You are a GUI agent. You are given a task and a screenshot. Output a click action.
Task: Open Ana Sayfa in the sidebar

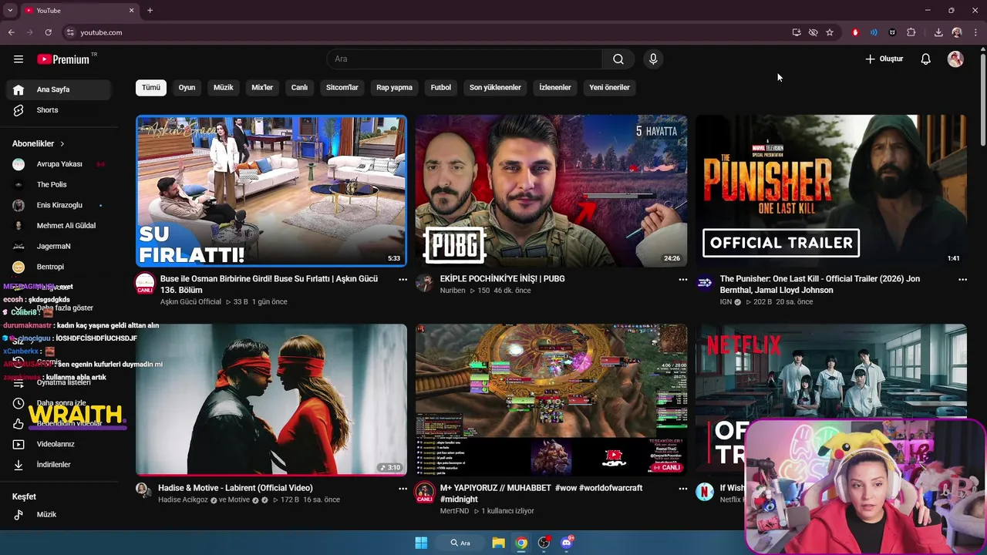click(x=59, y=89)
